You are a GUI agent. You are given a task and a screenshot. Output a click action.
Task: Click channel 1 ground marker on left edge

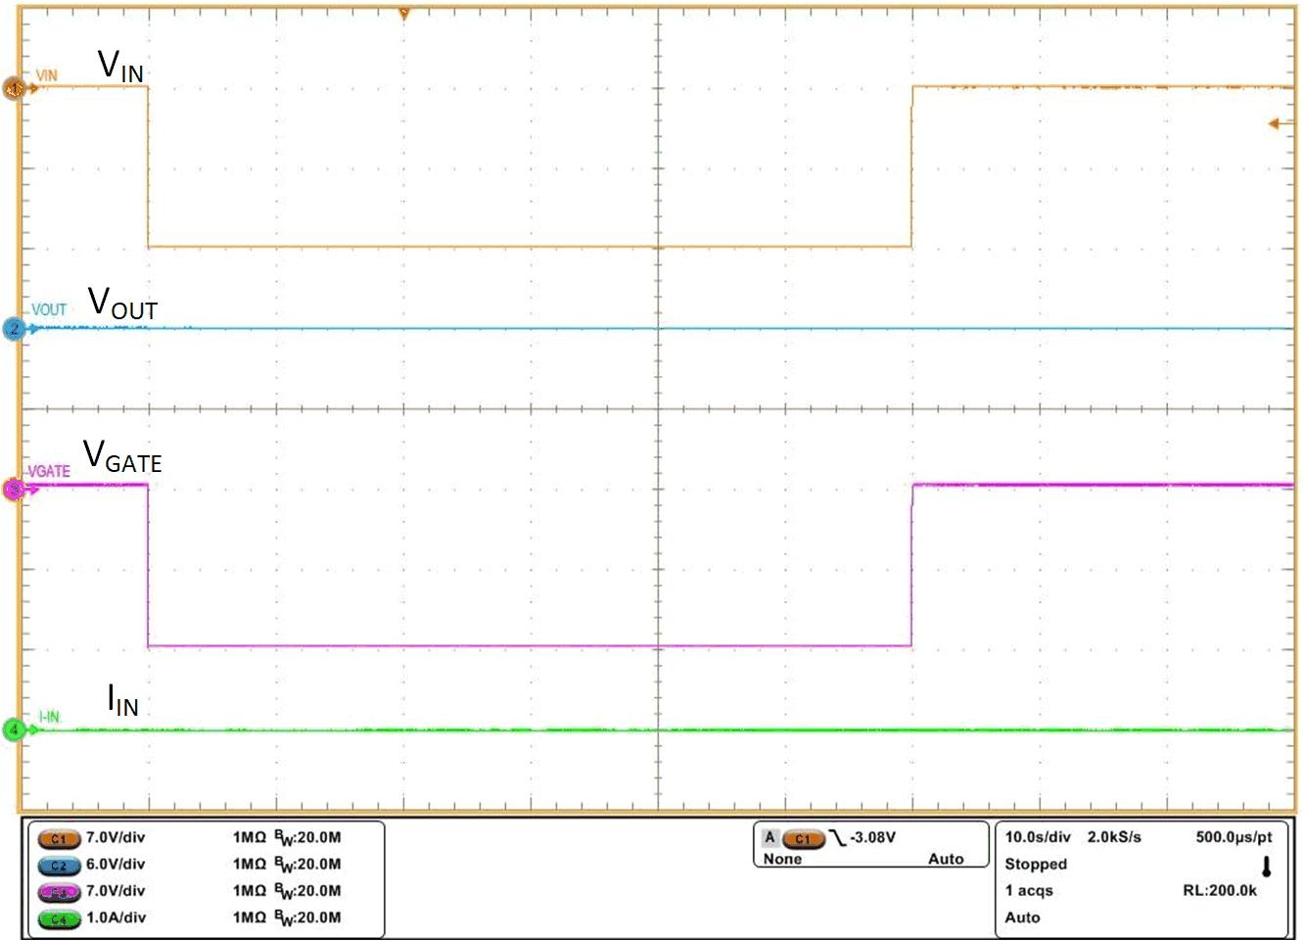tap(14, 89)
